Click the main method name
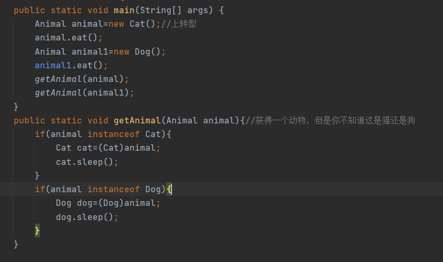443x262 pixels. pyautogui.click(x=124, y=10)
